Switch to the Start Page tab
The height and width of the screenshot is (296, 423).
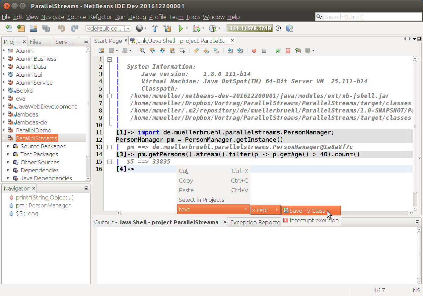click(108, 41)
